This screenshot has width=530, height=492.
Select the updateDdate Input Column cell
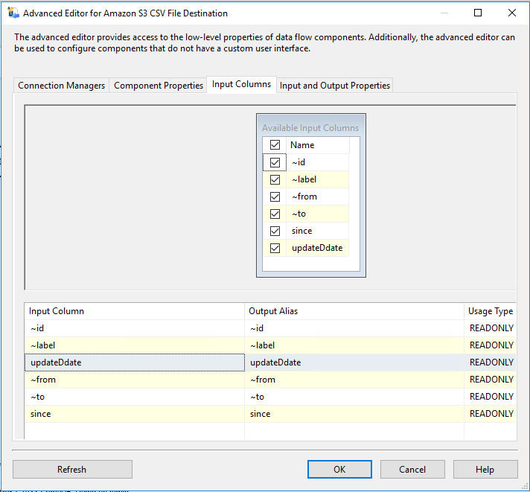134,362
